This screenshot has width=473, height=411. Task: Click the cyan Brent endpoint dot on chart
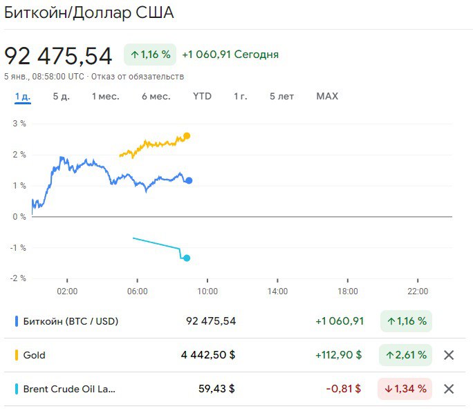point(187,258)
